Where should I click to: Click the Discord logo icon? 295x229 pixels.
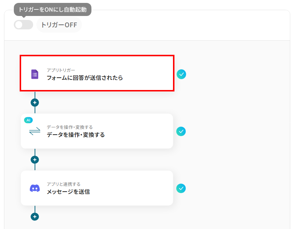pos(35,188)
